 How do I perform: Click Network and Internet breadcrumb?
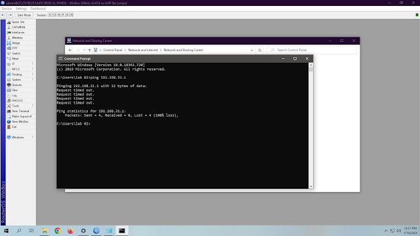tap(143, 50)
